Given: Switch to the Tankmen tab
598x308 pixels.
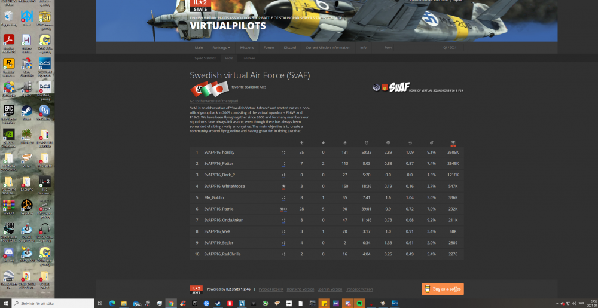Looking at the screenshot, I should [248, 59].
